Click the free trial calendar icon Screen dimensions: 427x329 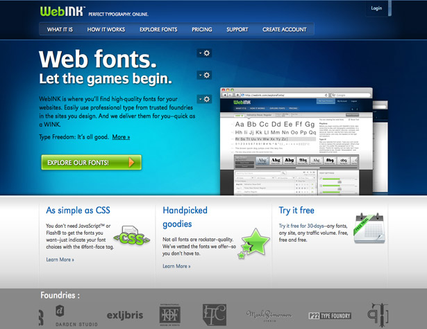[369, 228]
